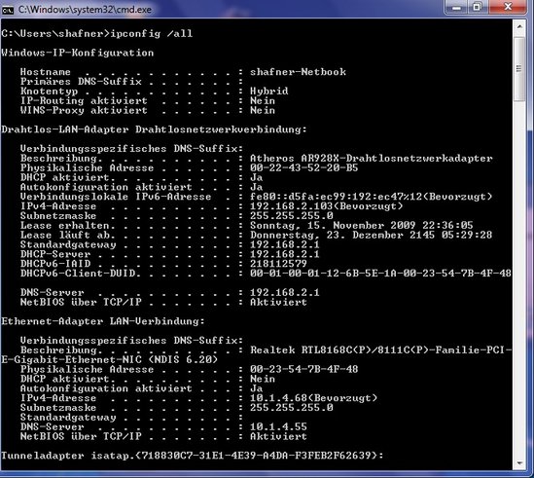
Task: Minimize the command prompt window
Action: (x=457, y=7)
